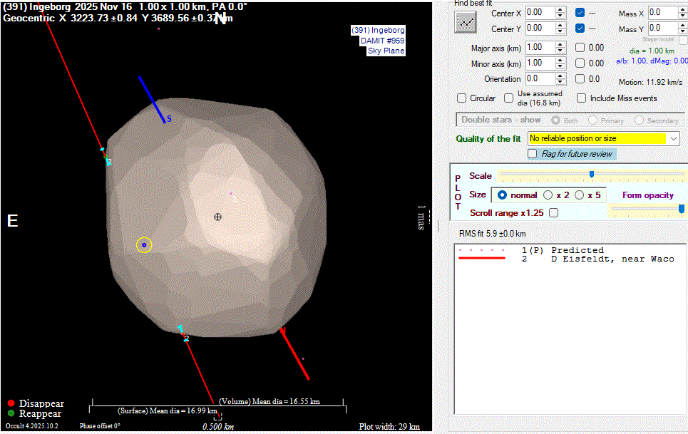Increase Orientation value with up arrow
The width and height of the screenshot is (688, 434).
[x=560, y=76]
